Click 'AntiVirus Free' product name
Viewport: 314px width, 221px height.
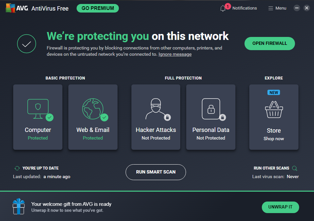point(50,8)
